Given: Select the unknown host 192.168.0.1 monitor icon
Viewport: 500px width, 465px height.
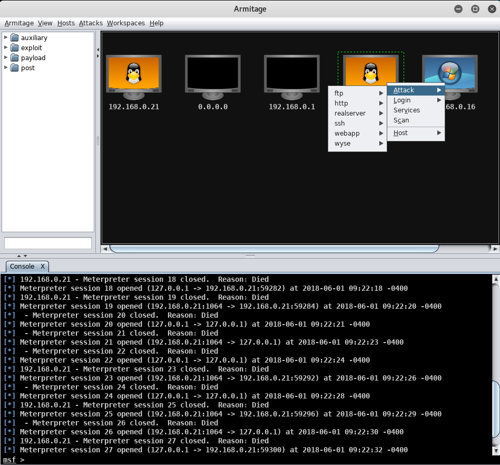Looking at the screenshot, I should point(292,77).
